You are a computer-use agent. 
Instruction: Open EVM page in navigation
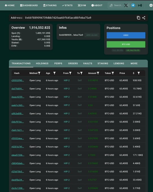pyautogui.click(x=82, y=5)
